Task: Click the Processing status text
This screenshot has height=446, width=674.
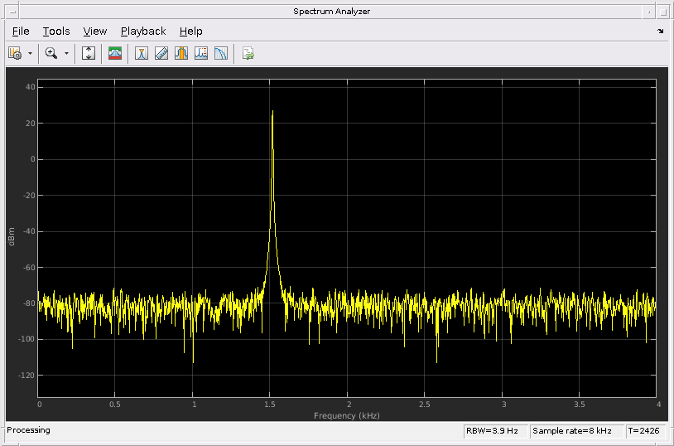Action: tap(28, 430)
